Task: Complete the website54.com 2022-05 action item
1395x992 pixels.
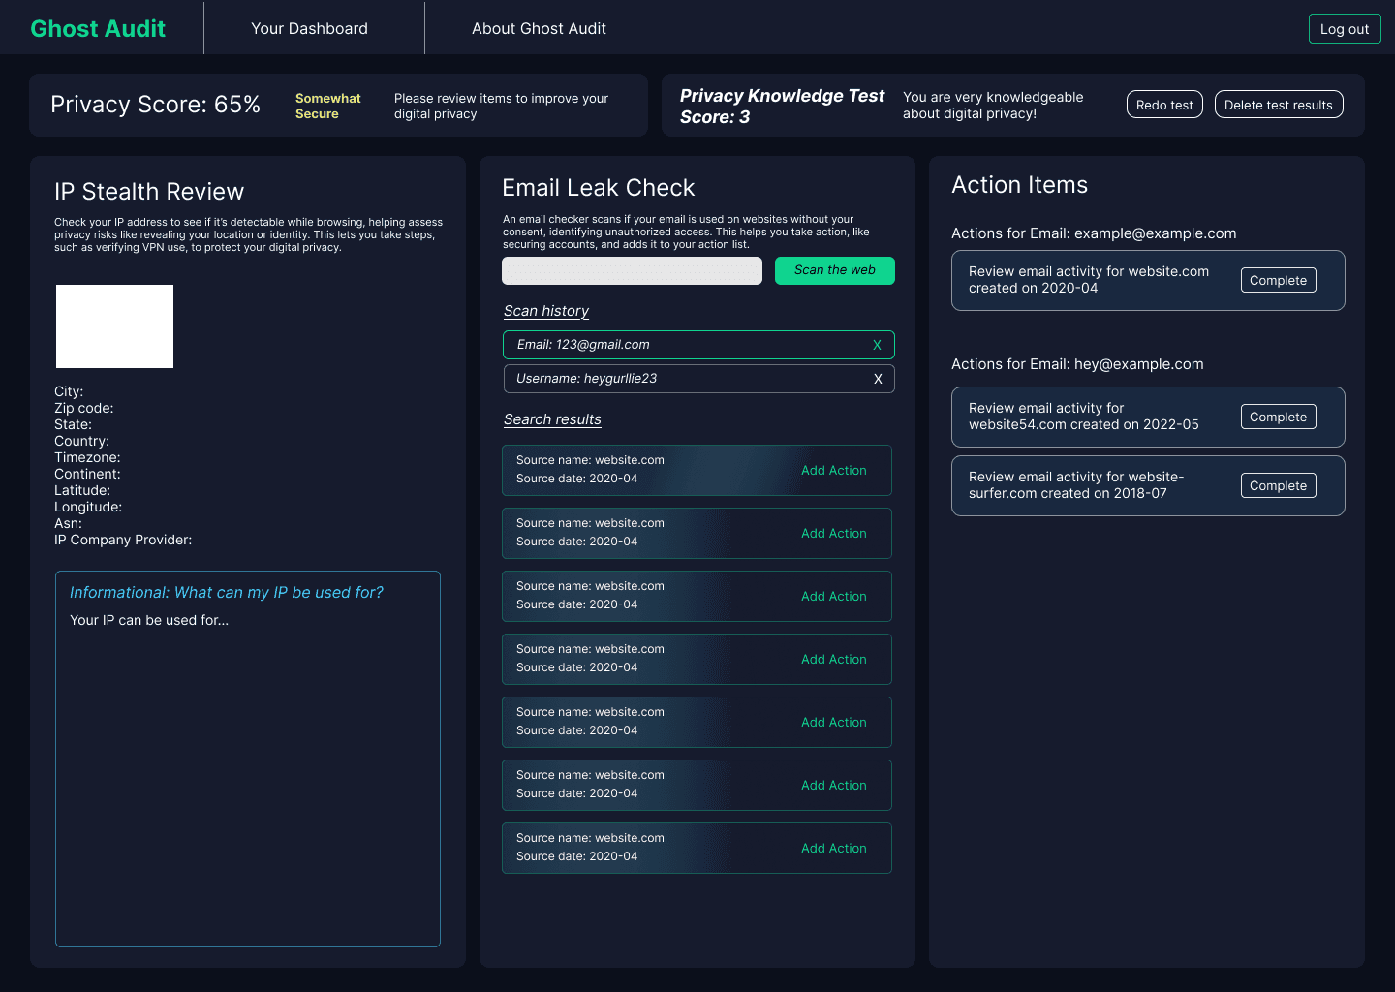Action: pyautogui.click(x=1278, y=417)
